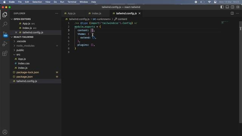242x136 pixels.
Task: Open the Customize Layout icon
Action: 238,7
